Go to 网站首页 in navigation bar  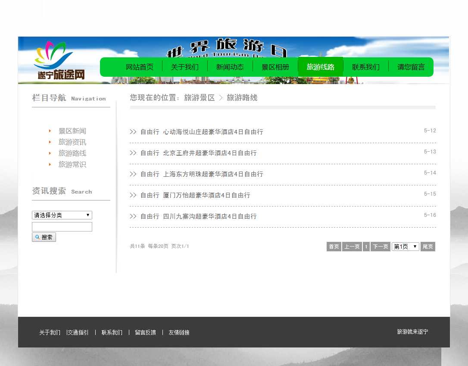pyautogui.click(x=139, y=67)
